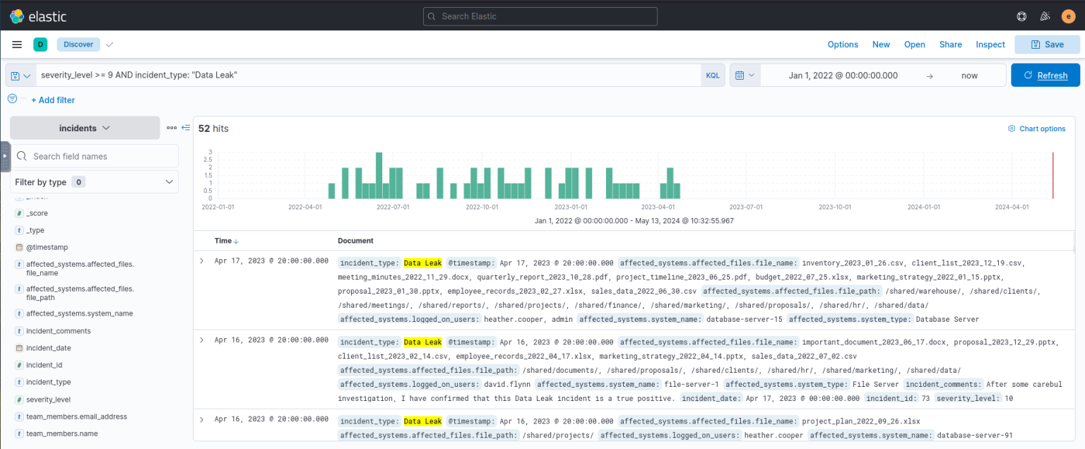Open the help icon in top bar
This screenshot has width=1085, height=449.
click(x=1021, y=16)
